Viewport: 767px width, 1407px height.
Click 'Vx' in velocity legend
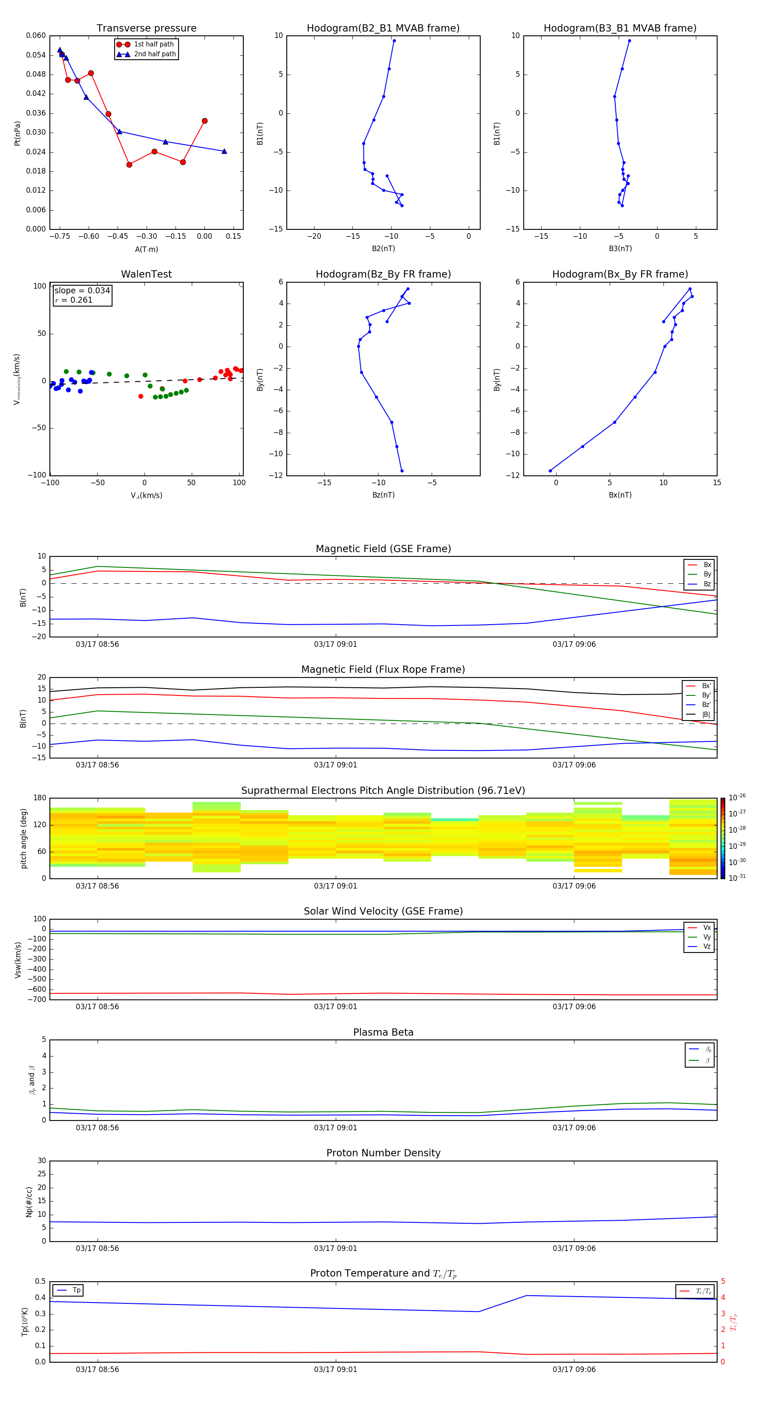[x=700, y=927]
